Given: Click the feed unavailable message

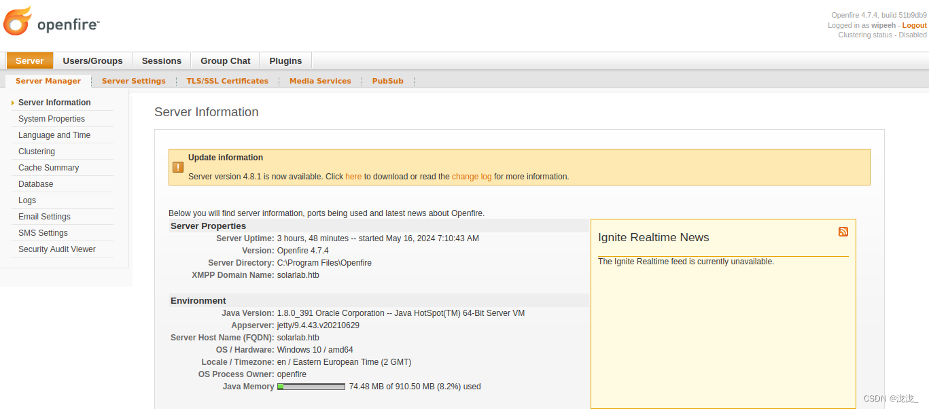Looking at the screenshot, I should [x=686, y=262].
